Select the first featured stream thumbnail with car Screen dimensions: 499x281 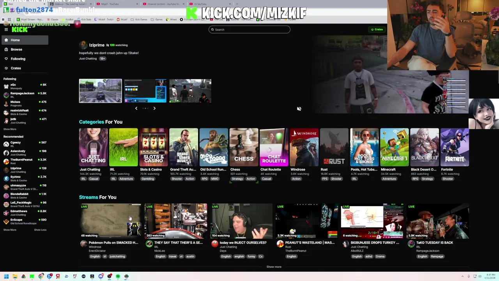click(100, 91)
